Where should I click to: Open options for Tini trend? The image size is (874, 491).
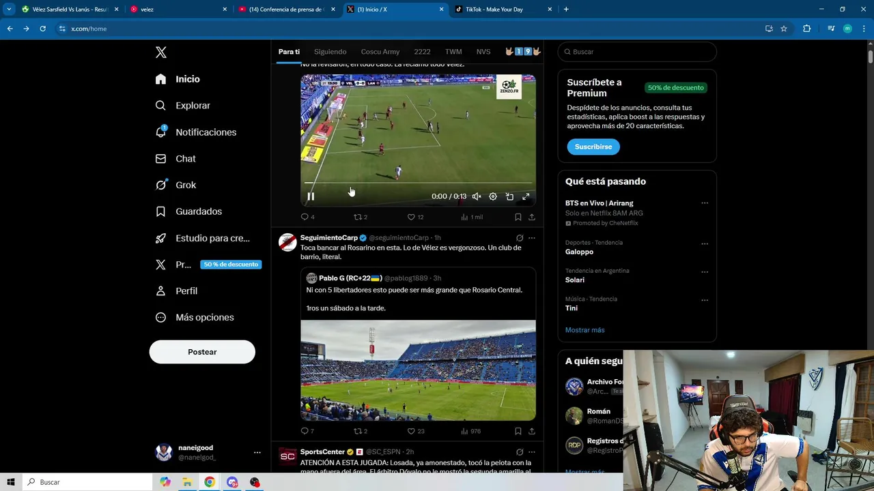pyautogui.click(x=705, y=300)
